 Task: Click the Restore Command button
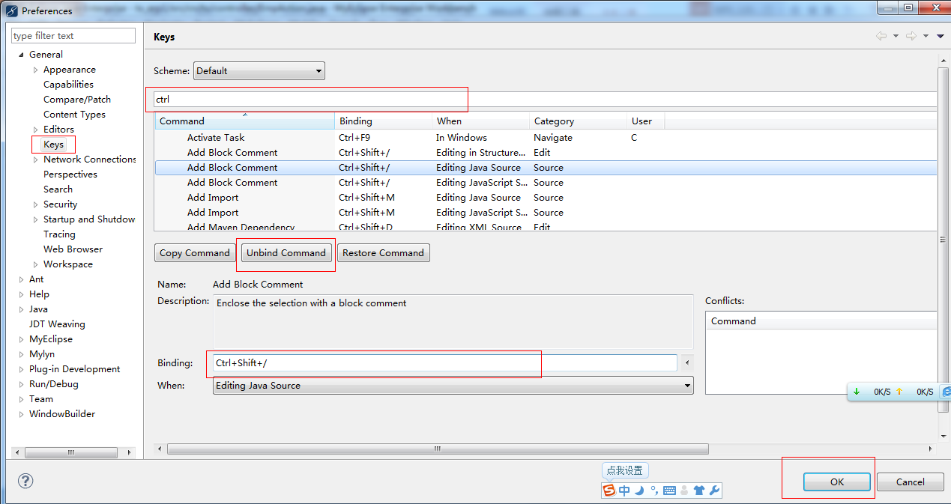pyautogui.click(x=383, y=253)
